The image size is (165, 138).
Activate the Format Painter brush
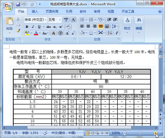point(18,30)
